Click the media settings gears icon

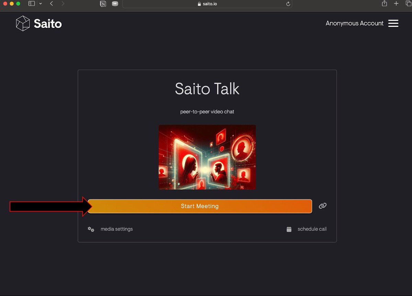click(91, 229)
